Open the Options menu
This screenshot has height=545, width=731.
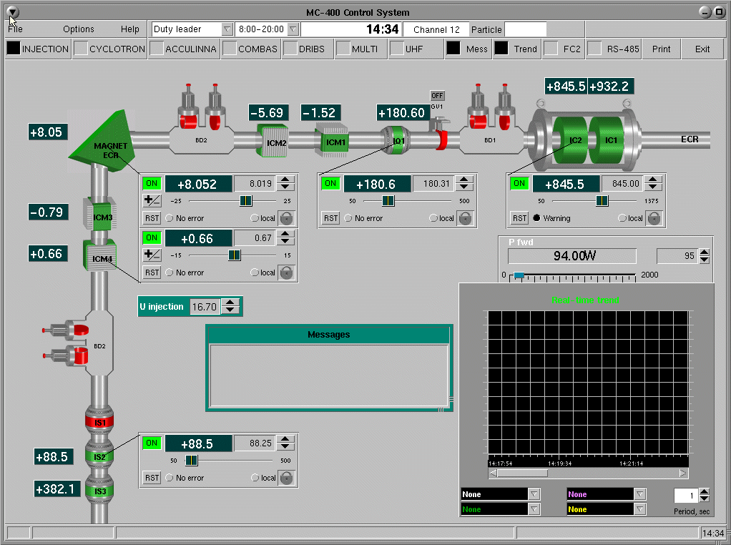coord(79,29)
